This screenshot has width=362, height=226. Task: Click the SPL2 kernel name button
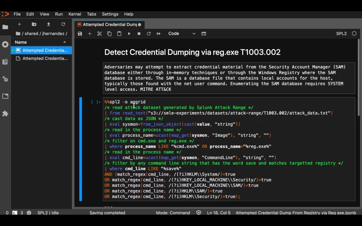[x=341, y=34]
